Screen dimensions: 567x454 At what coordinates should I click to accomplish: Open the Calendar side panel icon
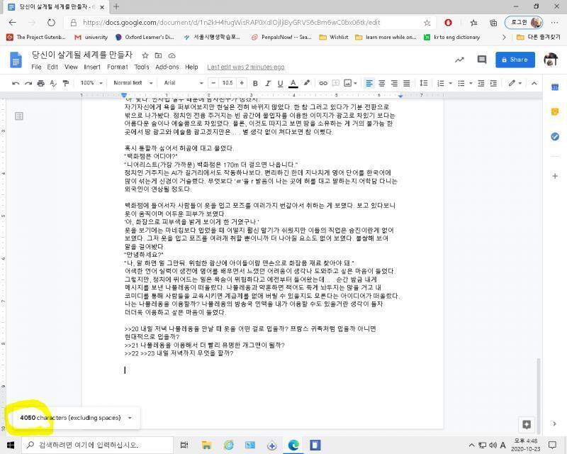[x=555, y=87]
